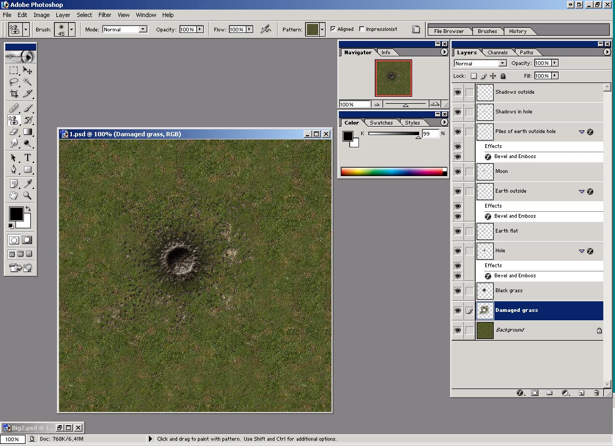Hide the Moon layer with eye icon
615x446 pixels.
pyautogui.click(x=458, y=171)
